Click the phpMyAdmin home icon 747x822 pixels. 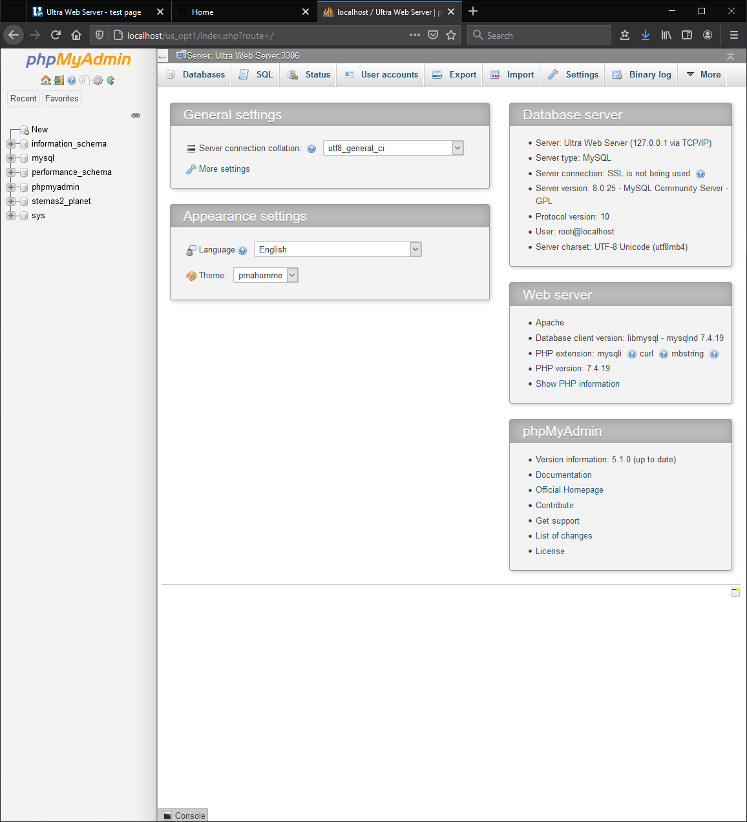46,80
